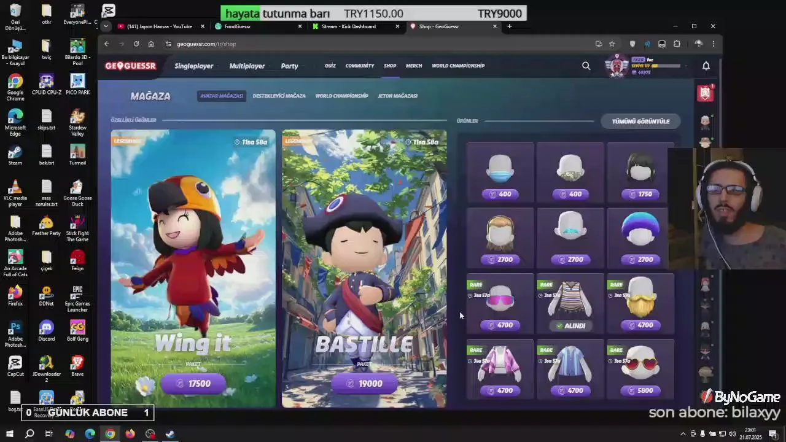Click the GeoGuessr logo
786x442 pixels.
click(130, 66)
